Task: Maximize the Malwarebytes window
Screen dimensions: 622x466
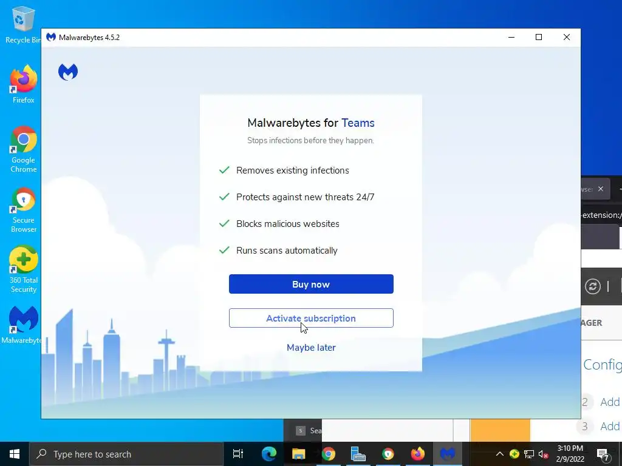Action: [x=539, y=37]
